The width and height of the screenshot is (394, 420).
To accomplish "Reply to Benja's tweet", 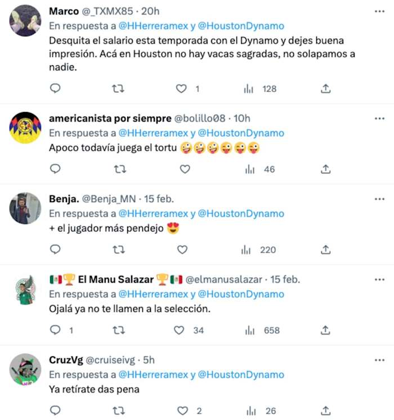I will point(55,249).
